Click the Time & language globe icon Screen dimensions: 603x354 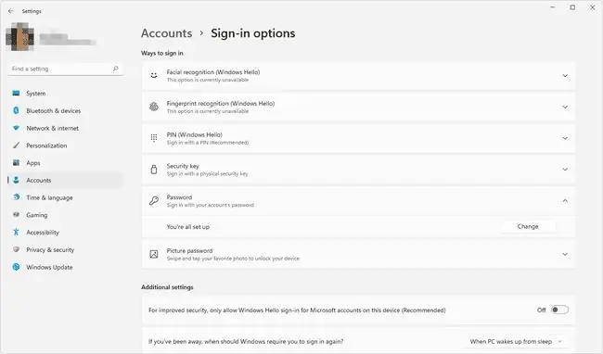tap(16, 197)
